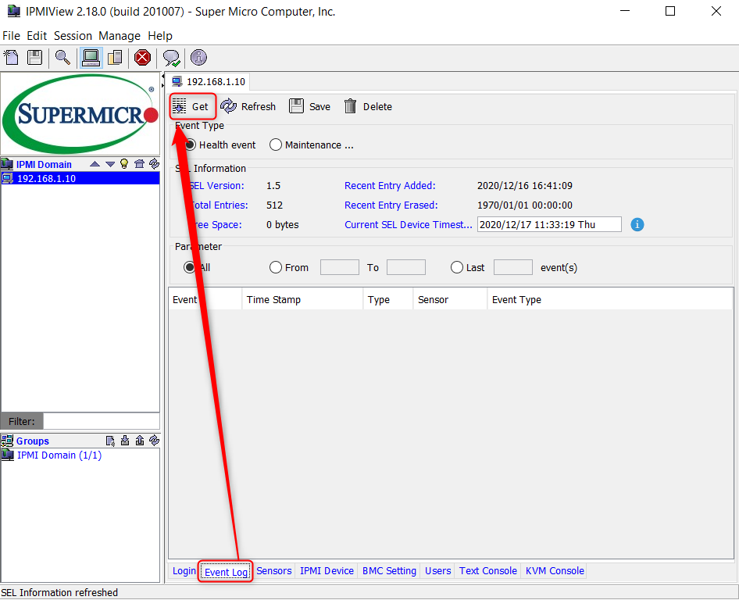This screenshot has height=600, width=739.
Task: Click the speech bubble with checkmark icon
Action: point(170,57)
